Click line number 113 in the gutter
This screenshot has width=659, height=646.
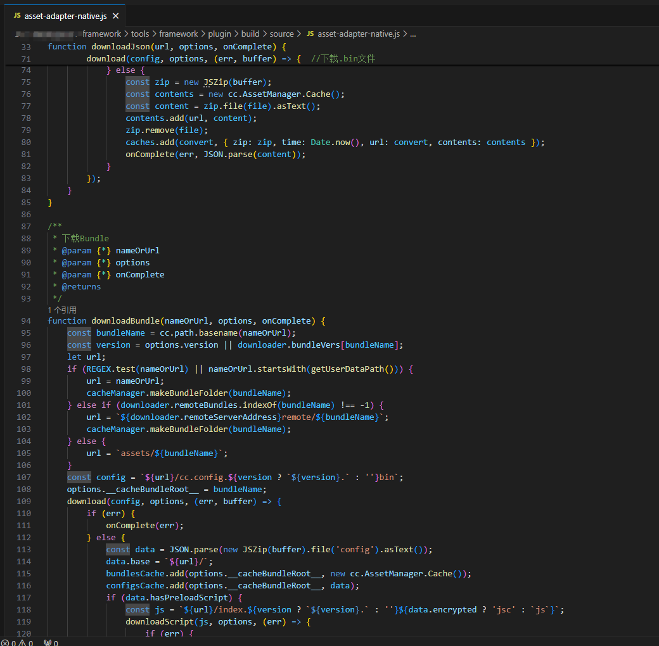pyautogui.click(x=24, y=549)
